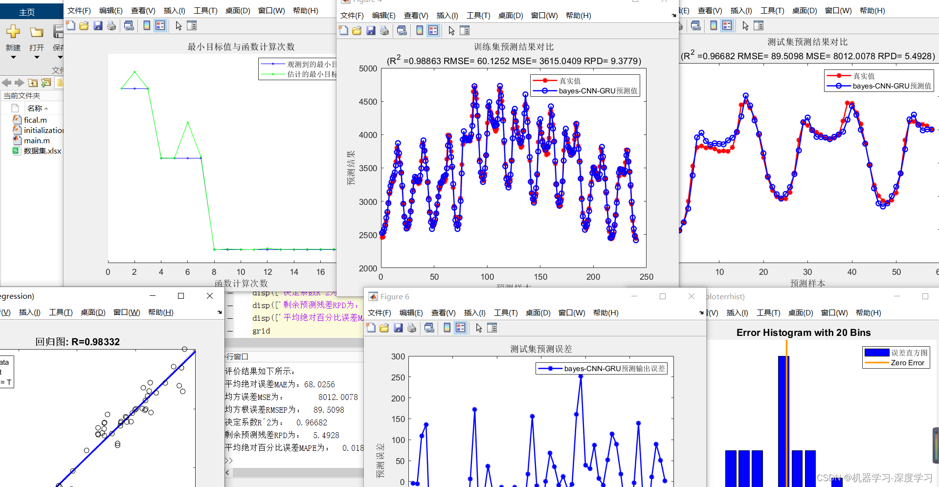Click Print icon in Figure 4 toolbar

(x=384, y=30)
